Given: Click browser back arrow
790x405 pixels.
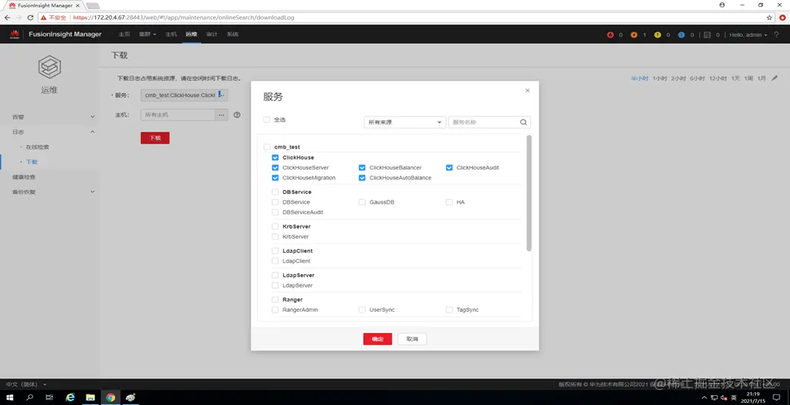Looking at the screenshot, I should (x=7, y=17).
